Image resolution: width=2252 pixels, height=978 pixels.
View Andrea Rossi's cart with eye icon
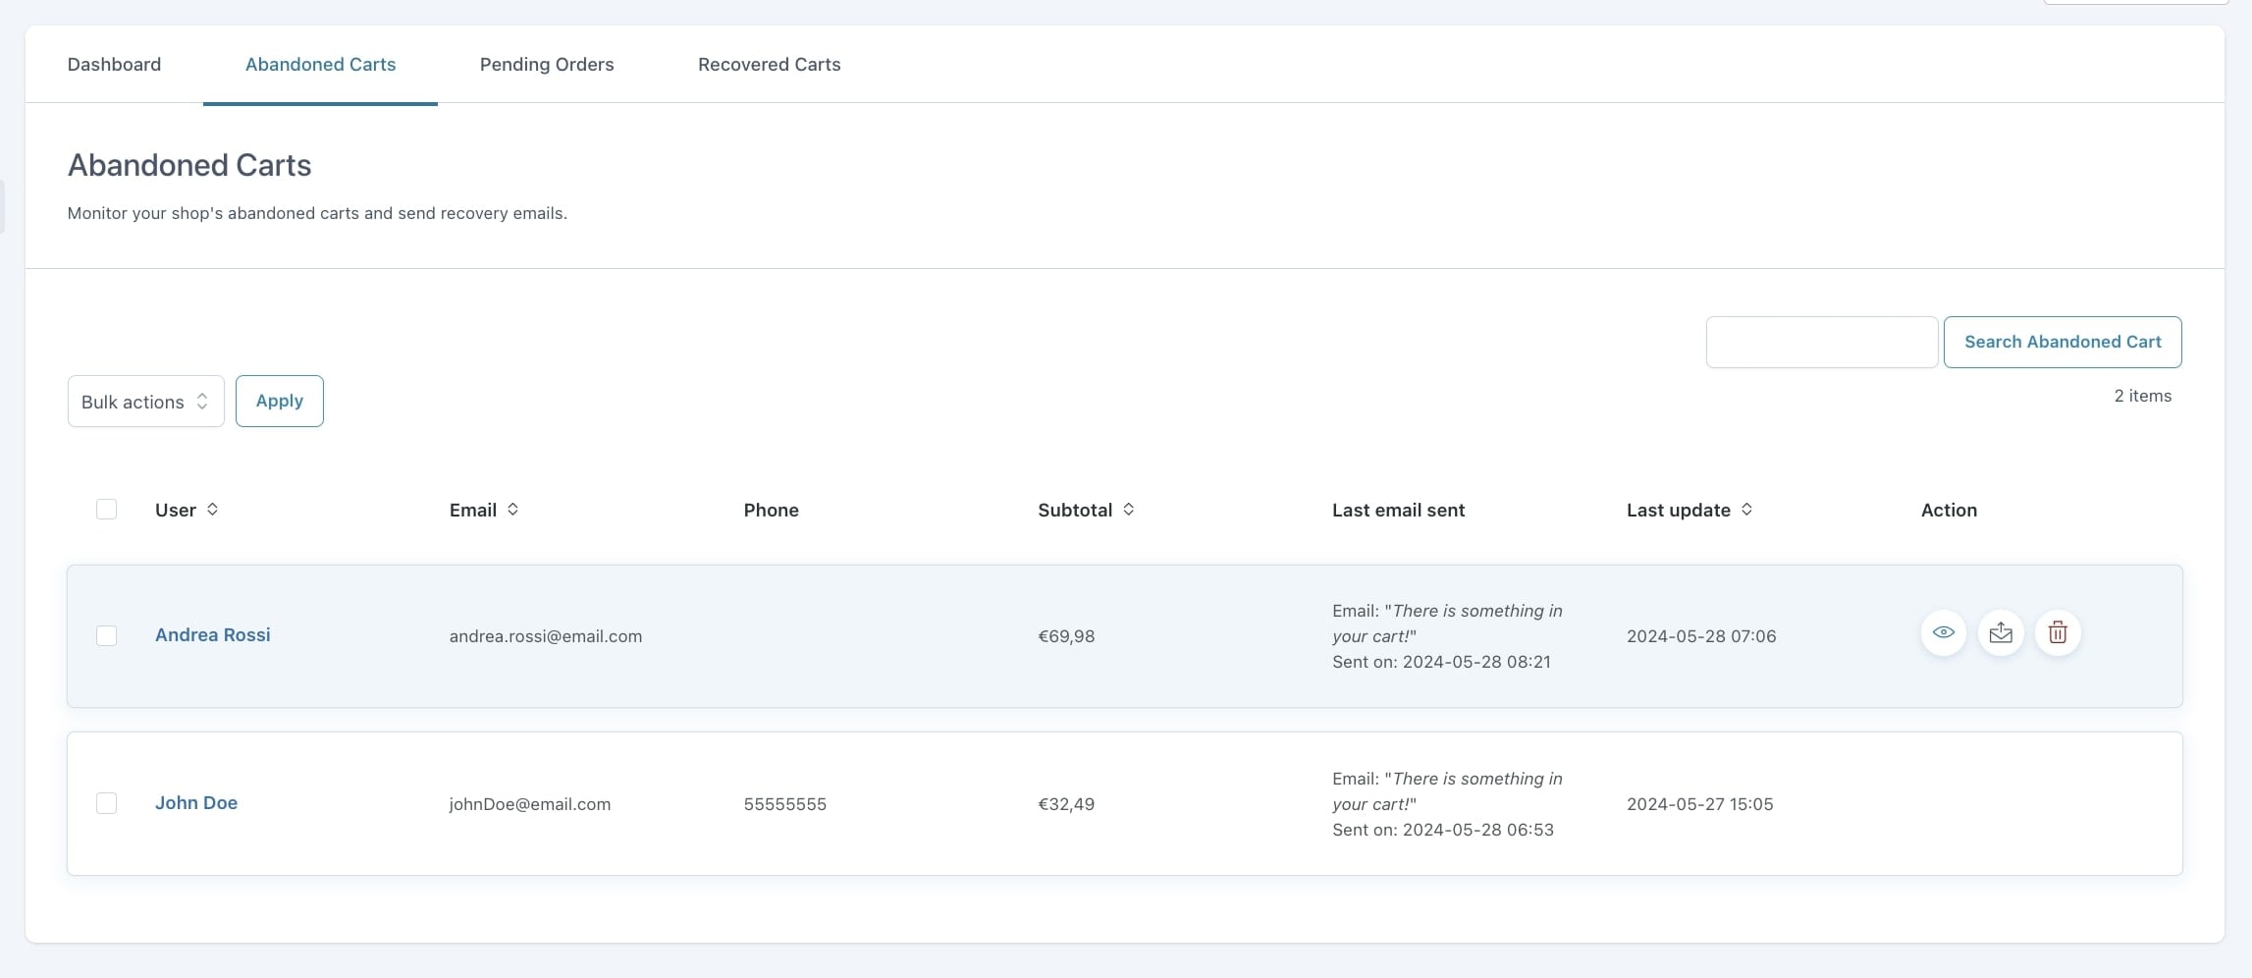pos(1943,633)
